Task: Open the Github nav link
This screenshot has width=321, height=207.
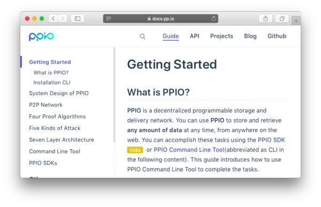Action: click(277, 36)
